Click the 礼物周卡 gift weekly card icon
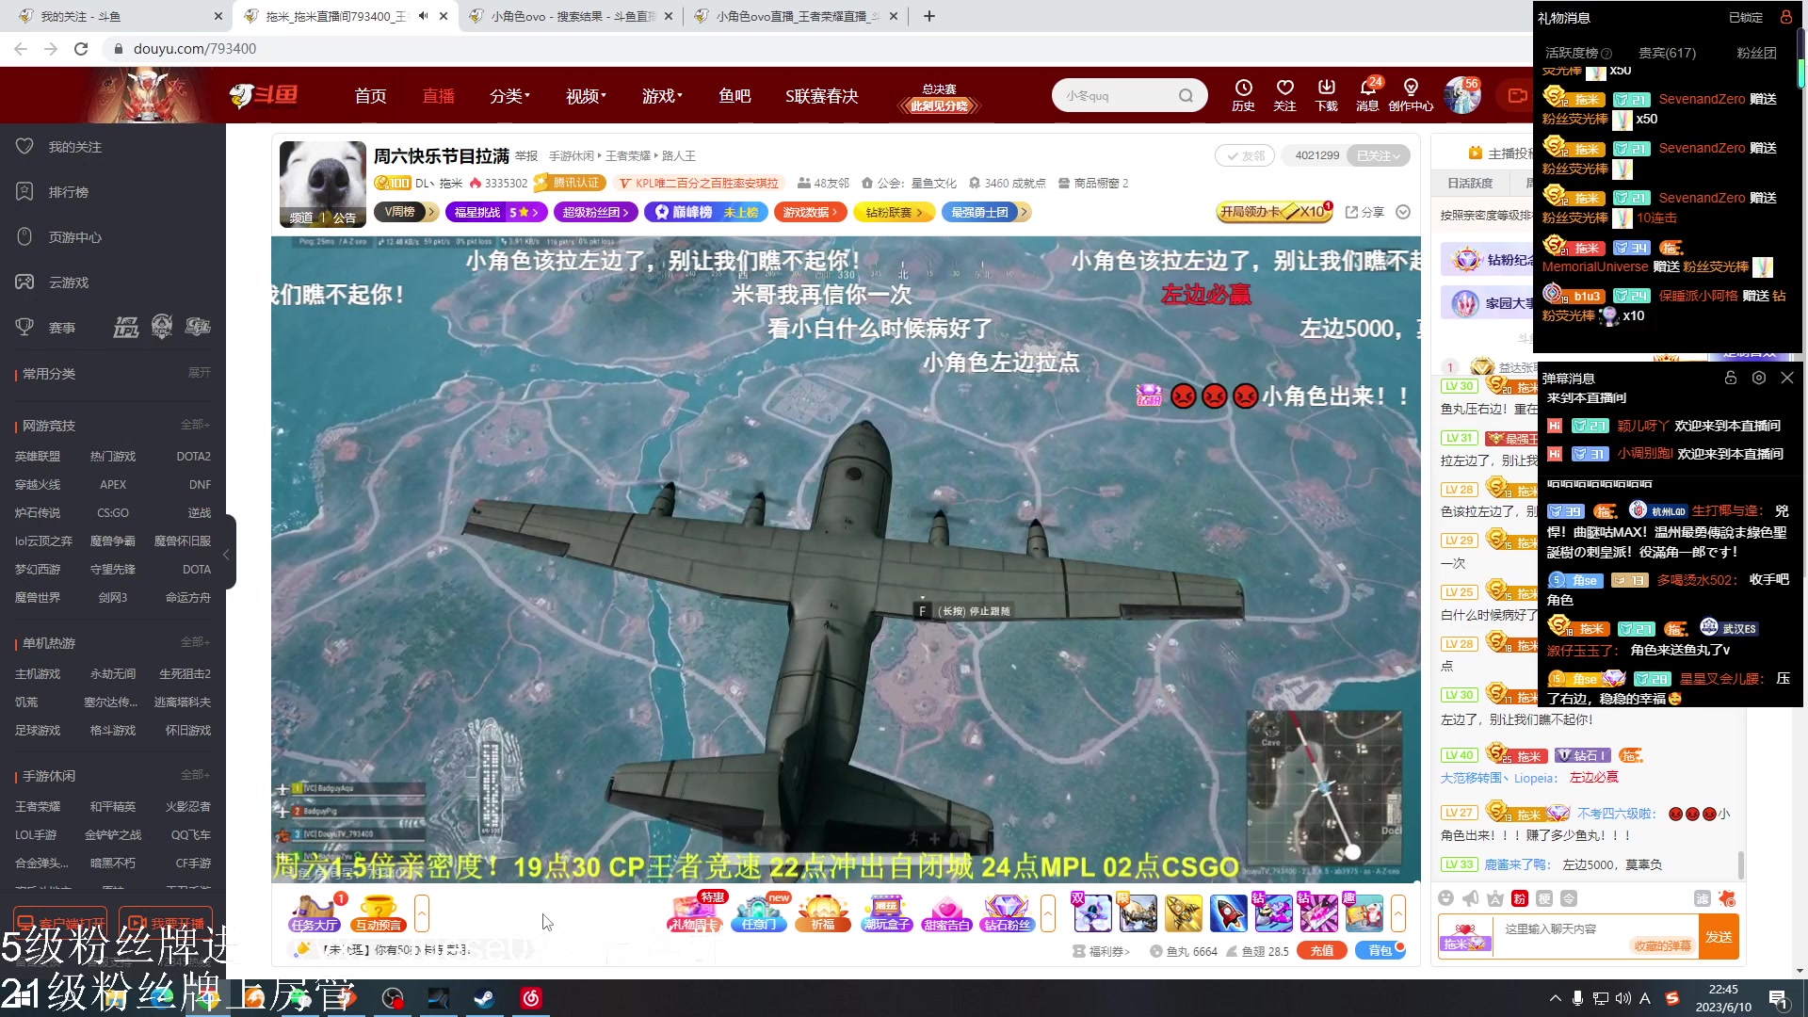1808x1017 pixels. coord(694,913)
